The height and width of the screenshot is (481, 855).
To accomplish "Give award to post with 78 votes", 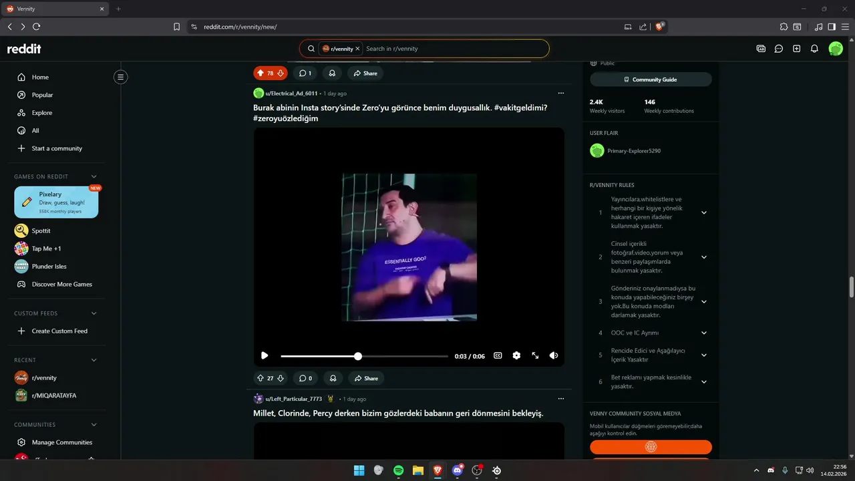I will [332, 73].
